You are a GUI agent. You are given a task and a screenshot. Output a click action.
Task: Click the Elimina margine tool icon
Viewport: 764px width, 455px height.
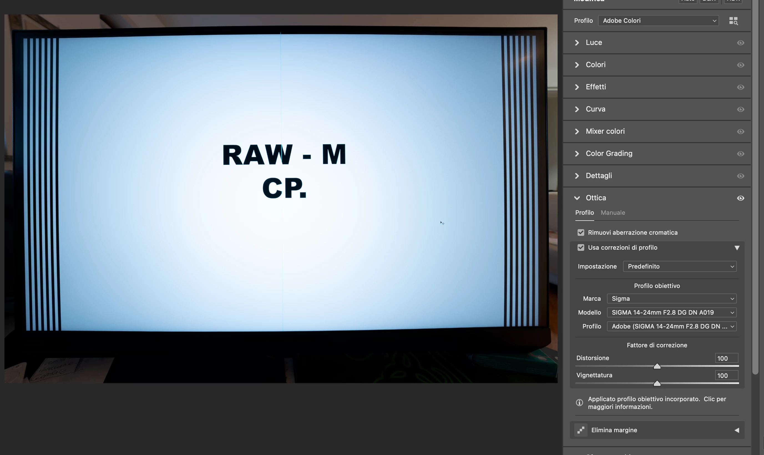(580, 430)
